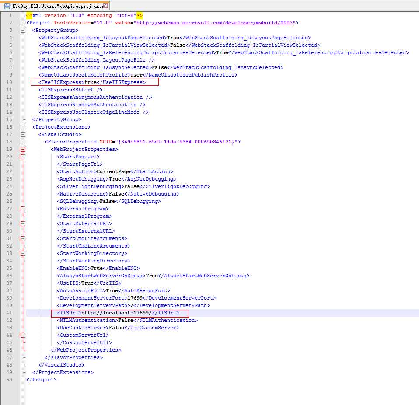Screen dimensions: 419x405
Task: Close the csproj.user file tab
Action: 106,6
